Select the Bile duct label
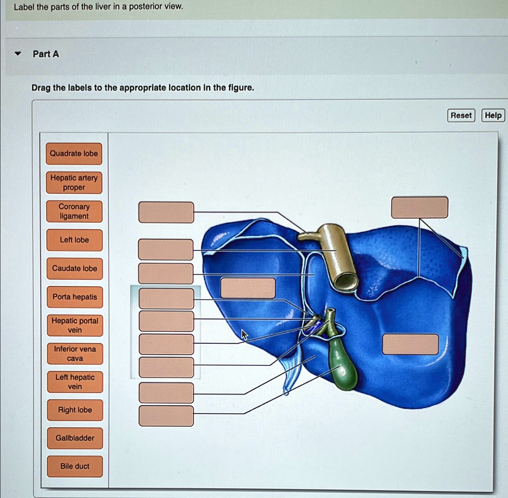This screenshot has height=498, width=508. pos(74,466)
